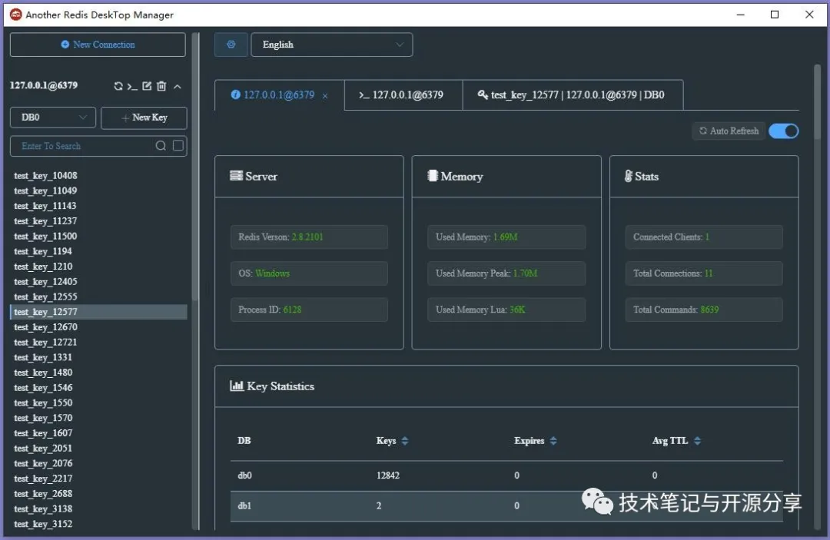Click the Auto Refresh label button
Viewport: 830px width, 540px height.
pyautogui.click(x=729, y=131)
